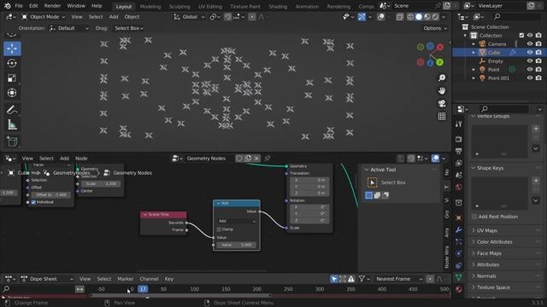Add a new Shape Key plus button
Viewport: 547px width, 307px height.
[536, 181]
